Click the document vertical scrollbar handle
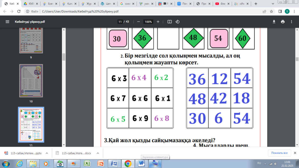299x168 pixels. 297,59
